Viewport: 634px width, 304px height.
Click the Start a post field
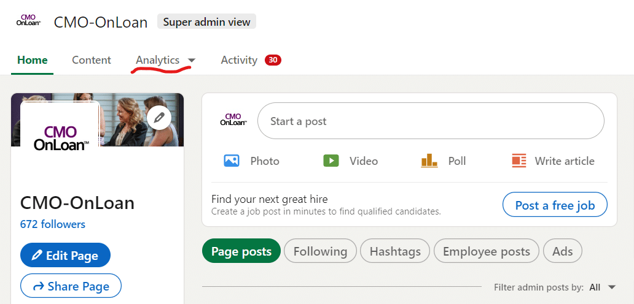click(x=431, y=121)
